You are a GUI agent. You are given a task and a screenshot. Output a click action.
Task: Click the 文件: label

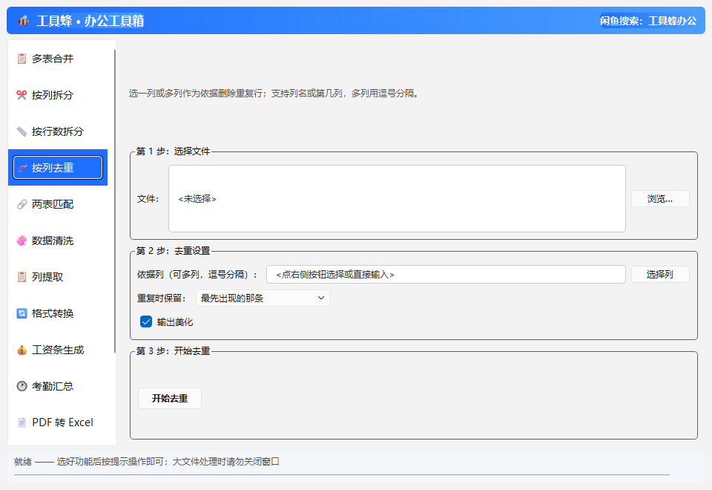point(148,199)
